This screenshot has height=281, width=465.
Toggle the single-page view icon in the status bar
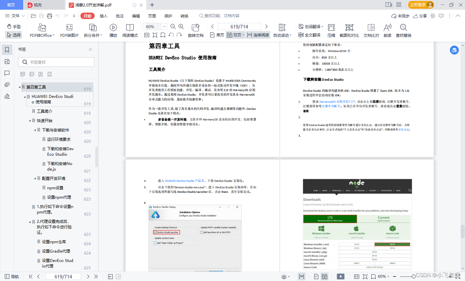(x=316, y=276)
